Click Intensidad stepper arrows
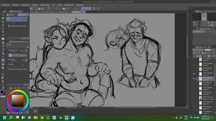Viewport: 216px width, 121px height. [x=24, y=60]
